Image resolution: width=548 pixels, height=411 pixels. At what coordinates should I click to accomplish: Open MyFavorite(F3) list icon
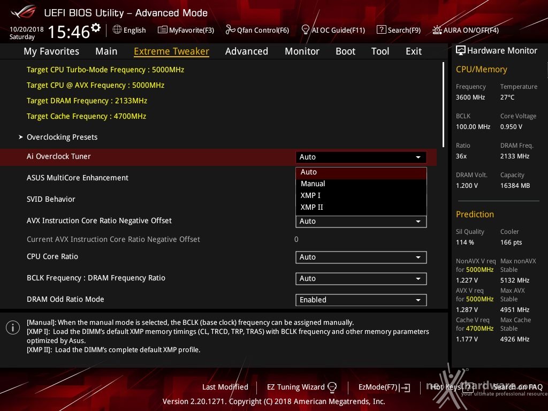point(163,30)
